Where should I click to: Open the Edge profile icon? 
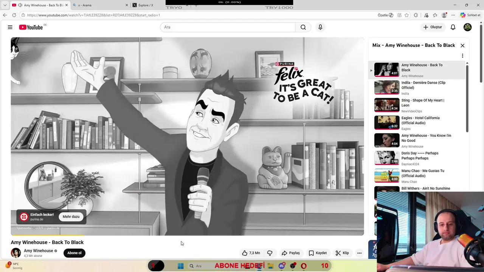point(444,15)
